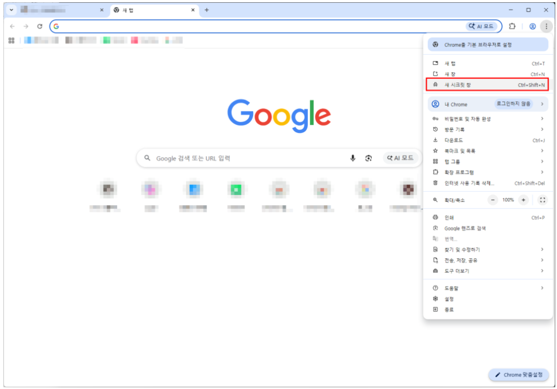Increase zoom with the plus button
The image size is (557, 389).
tap(523, 200)
